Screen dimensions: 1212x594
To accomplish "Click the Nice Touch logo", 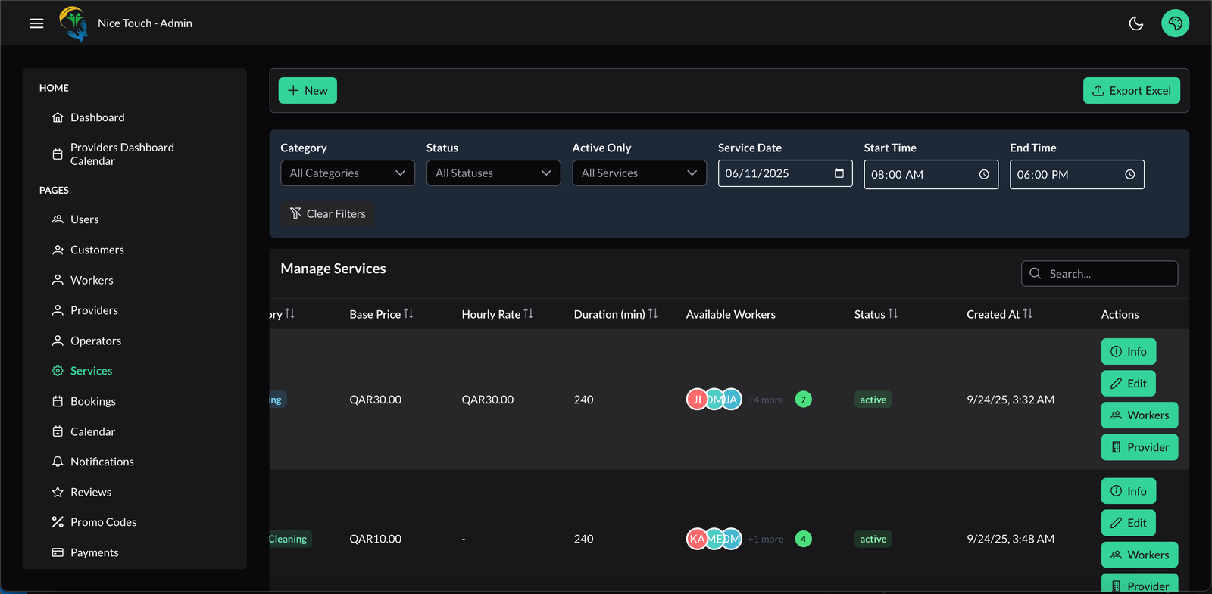I will (73, 23).
